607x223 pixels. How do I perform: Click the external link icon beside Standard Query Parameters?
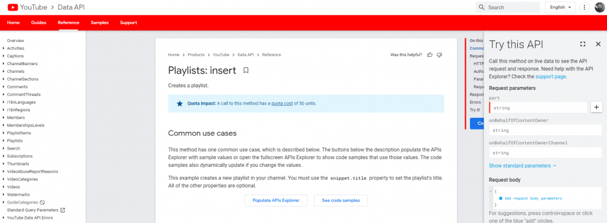tap(63, 210)
